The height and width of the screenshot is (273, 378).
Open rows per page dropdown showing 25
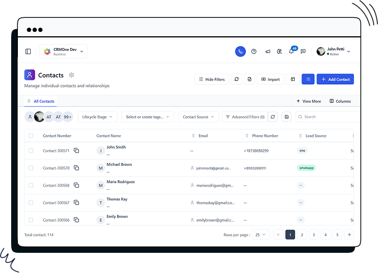point(260,235)
